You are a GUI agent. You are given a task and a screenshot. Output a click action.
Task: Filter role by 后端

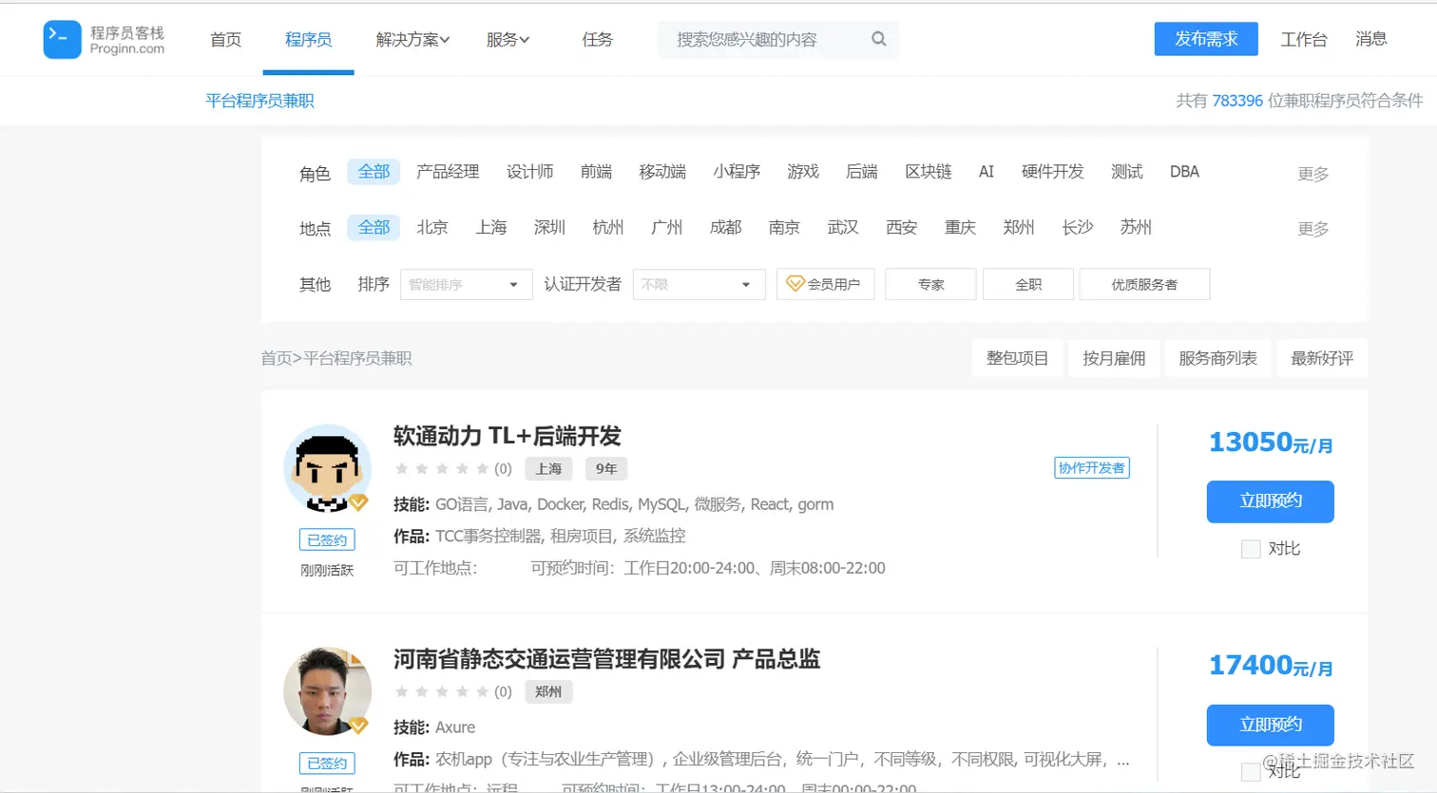pos(862,172)
